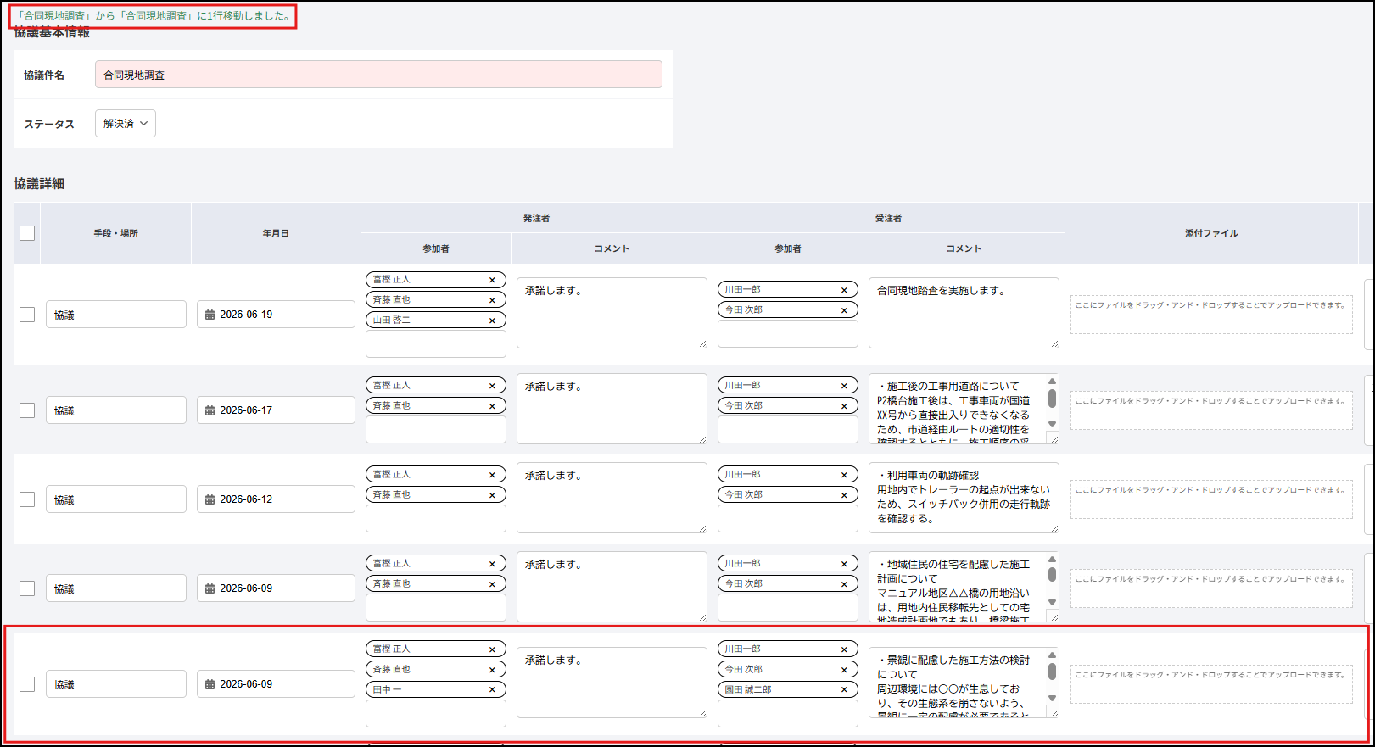Remove 斉藤 直也 from the 2026-06-12 row
Screen dimensions: 1375x747
point(492,495)
